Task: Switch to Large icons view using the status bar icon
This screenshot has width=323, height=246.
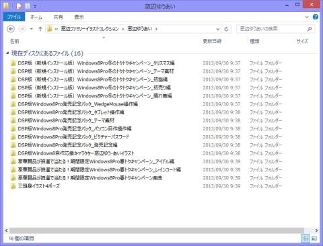Action: (x=314, y=238)
